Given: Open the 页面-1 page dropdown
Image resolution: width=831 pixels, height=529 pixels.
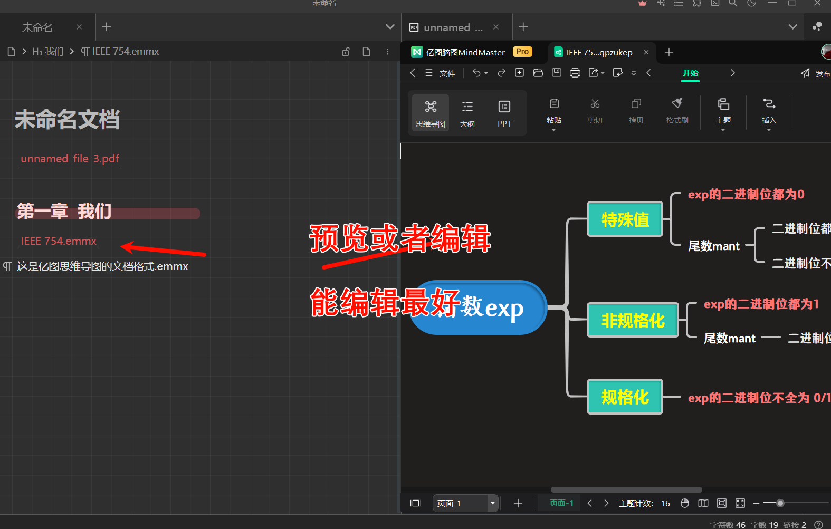Looking at the screenshot, I should click(x=492, y=503).
